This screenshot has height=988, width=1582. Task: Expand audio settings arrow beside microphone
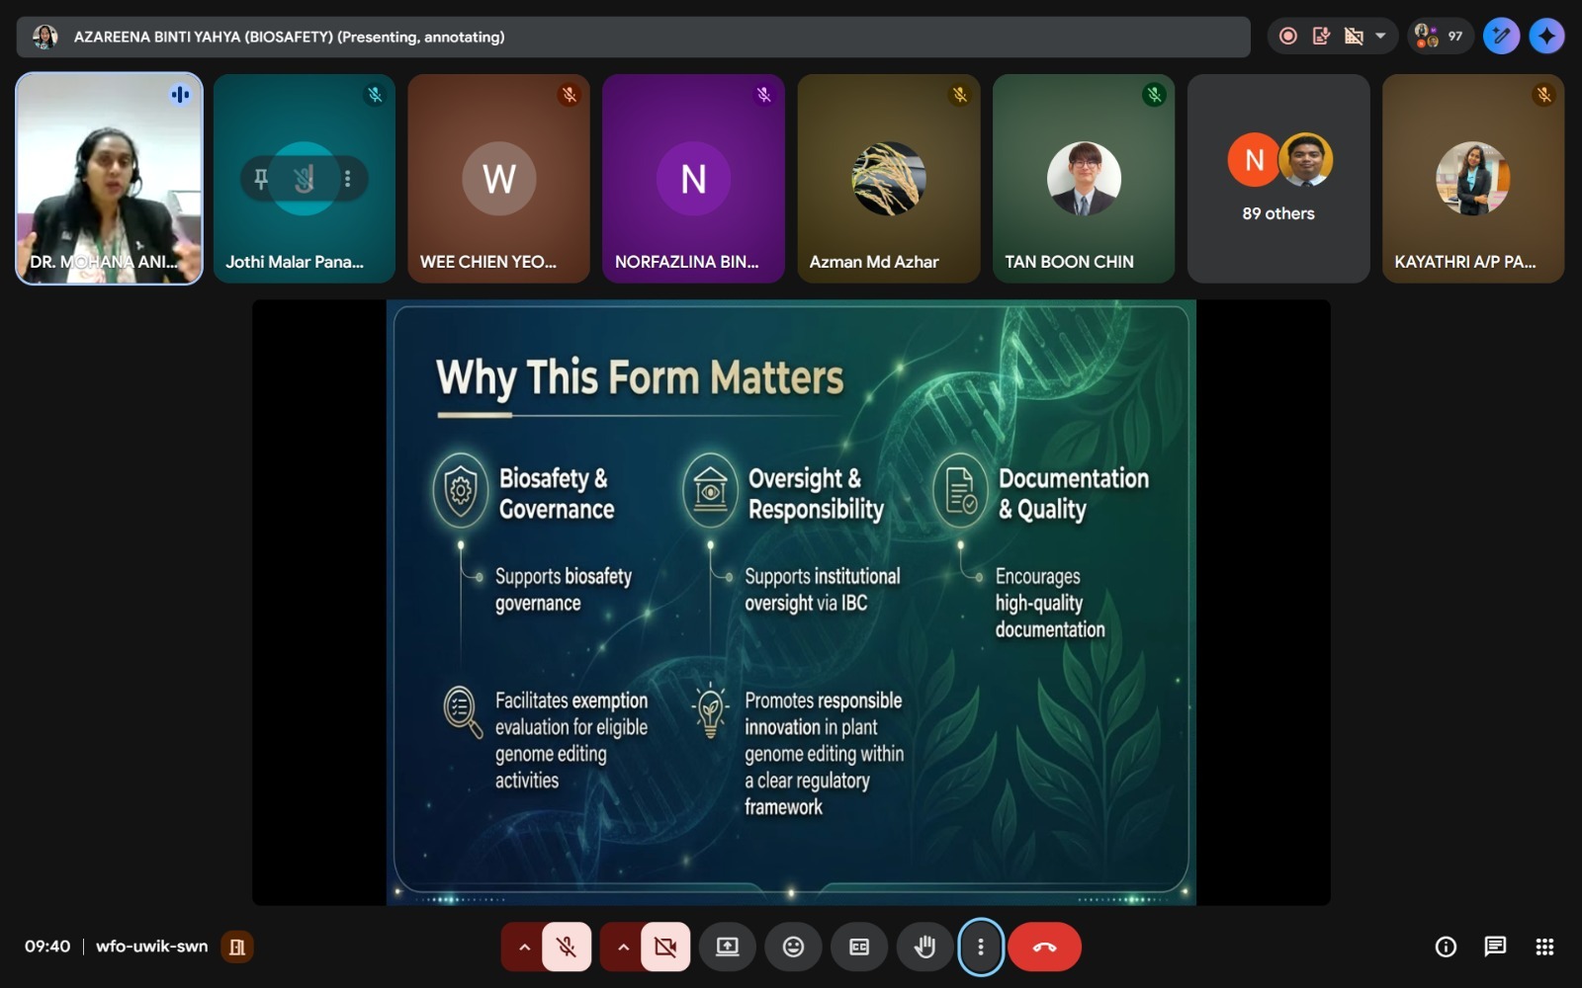pos(524,947)
